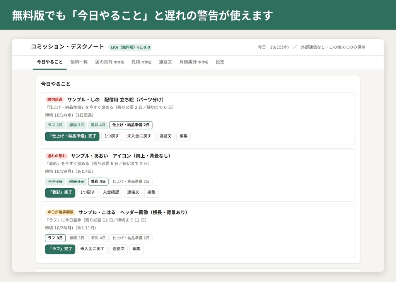Screen dimensions: 396x282
Task: Click the 今日やること section heading
Action: (56, 84)
